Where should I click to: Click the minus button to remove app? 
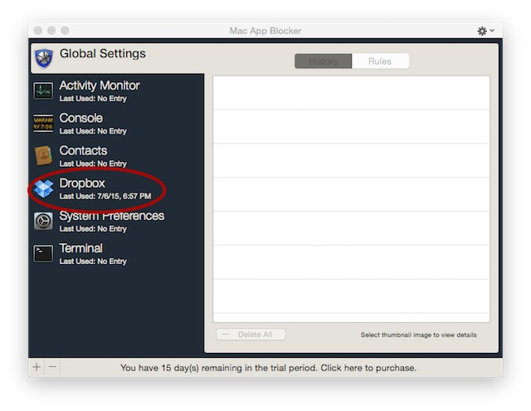pyautogui.click(x=52, y=367)
